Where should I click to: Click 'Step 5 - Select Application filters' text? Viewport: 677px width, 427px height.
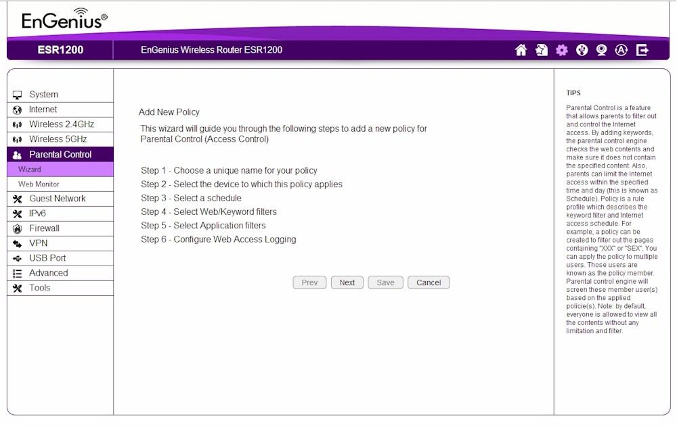(x=203, y=226)
